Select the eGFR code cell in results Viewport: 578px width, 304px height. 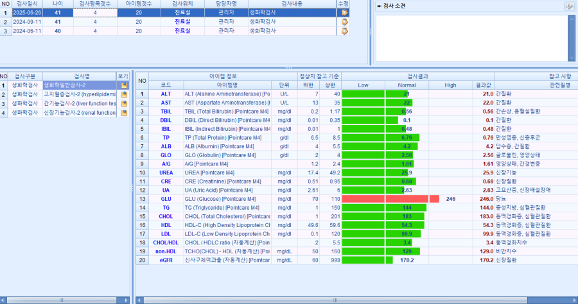pos(166,260)
